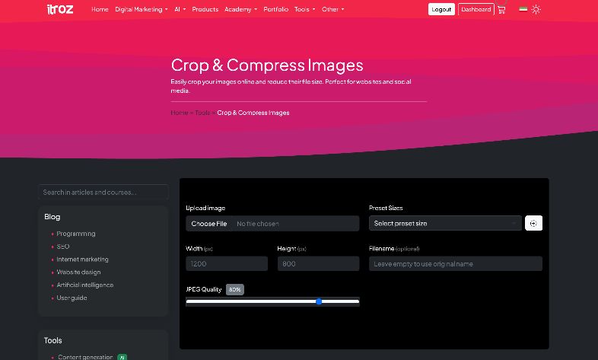Click the Crop & Compress Images breadcrumb text

[253, 113]
